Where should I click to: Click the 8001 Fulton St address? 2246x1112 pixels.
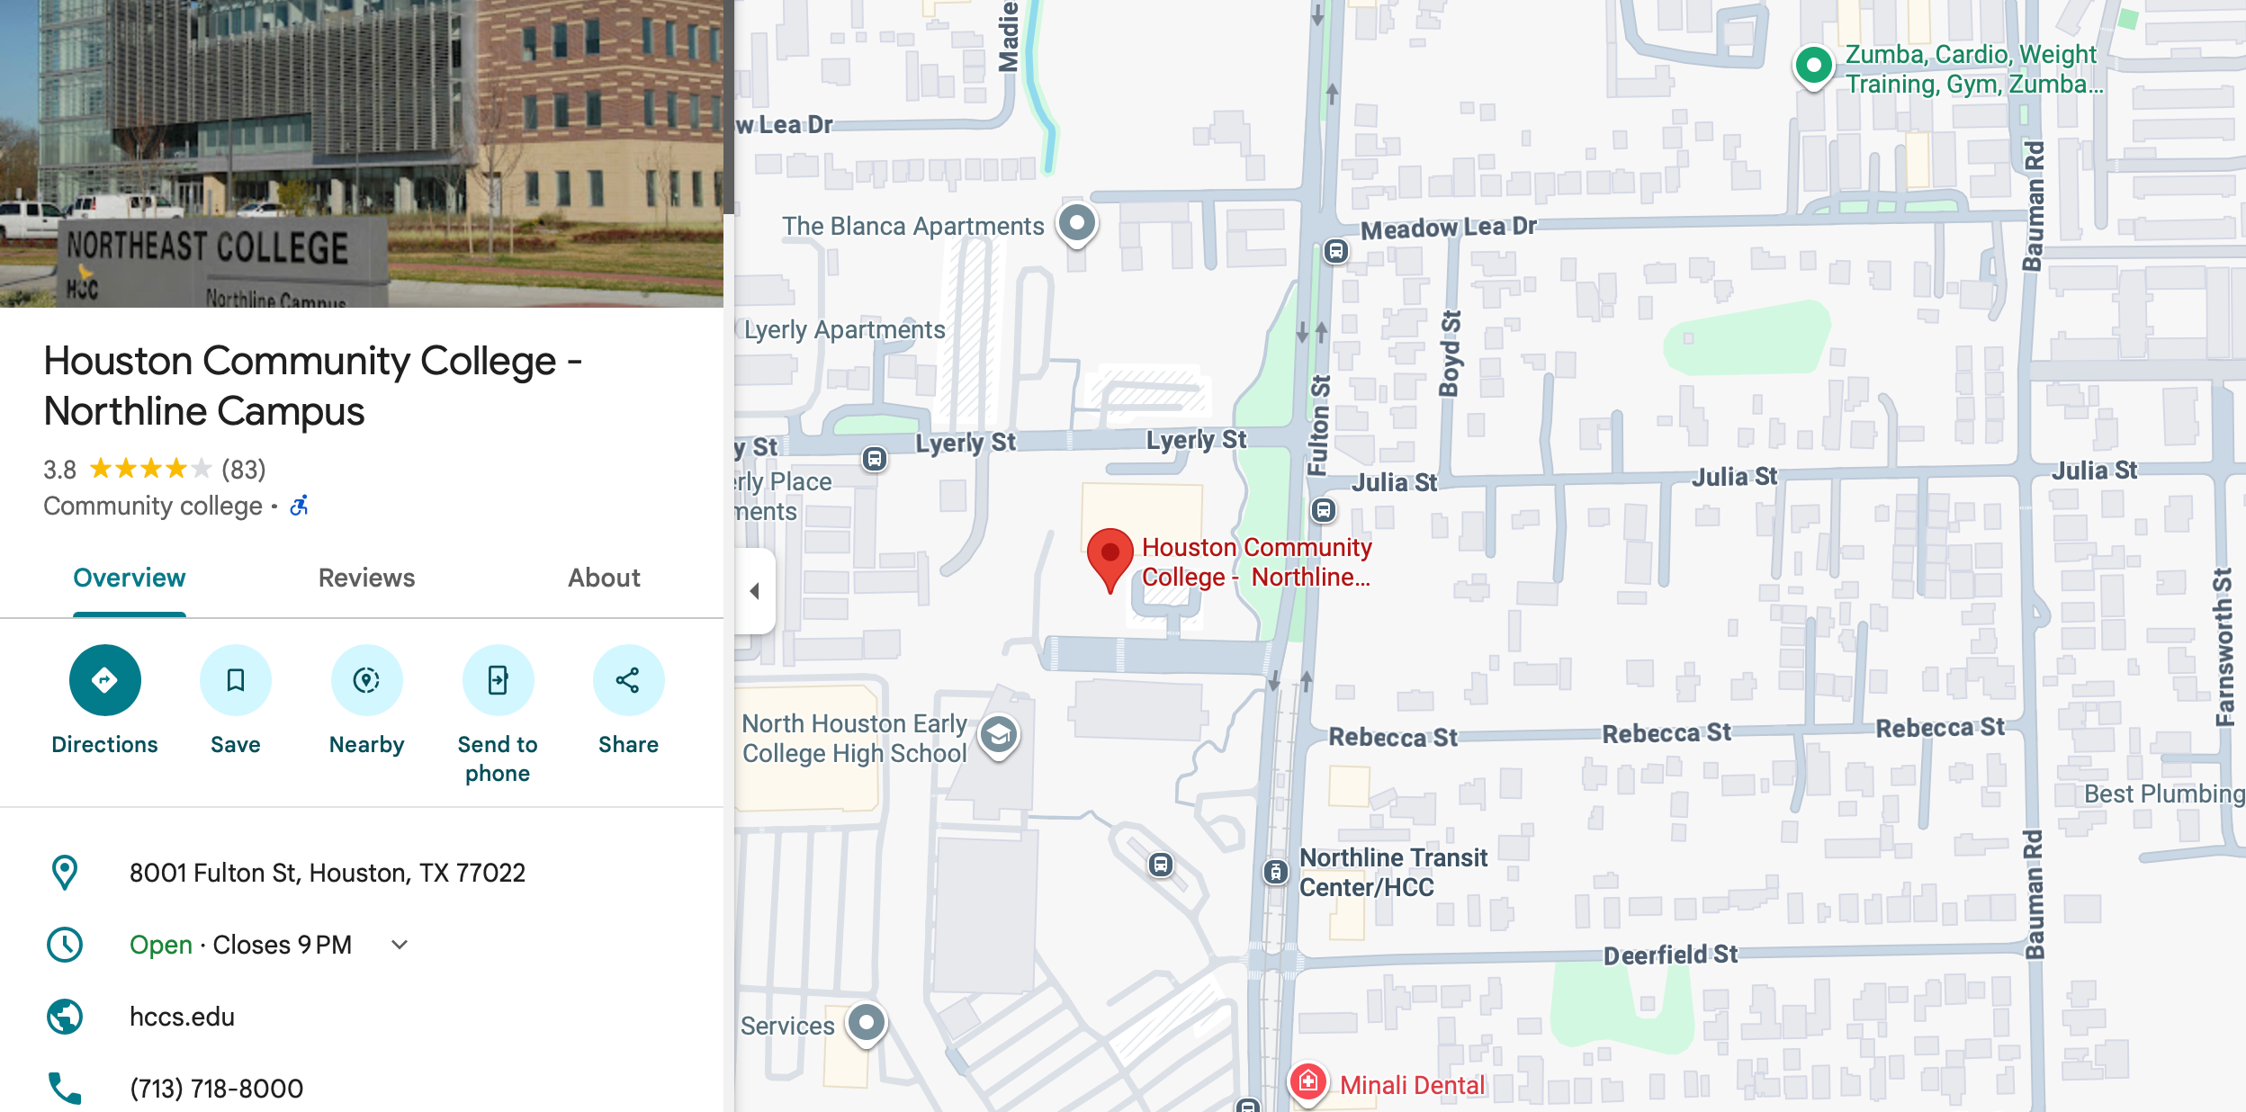click(x=328, y=873)
